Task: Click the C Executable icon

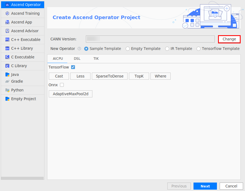Action: click(x=7, y=57)
